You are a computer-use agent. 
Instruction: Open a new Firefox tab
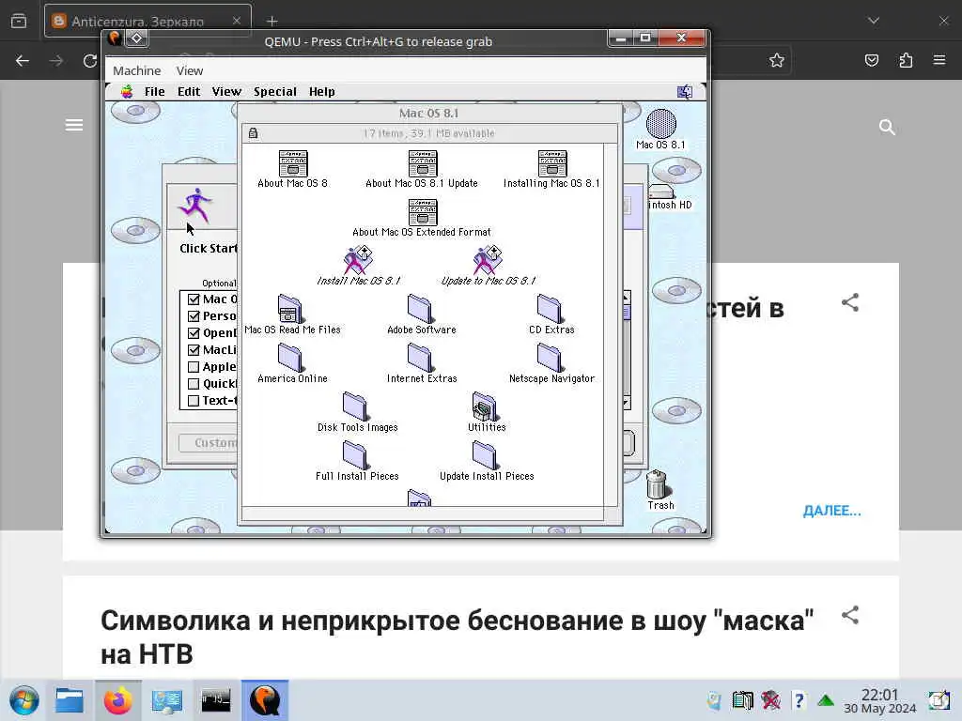(272, 21)
